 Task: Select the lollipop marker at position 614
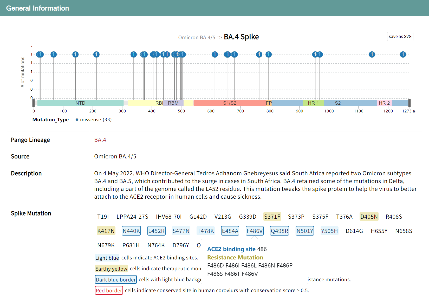[x=215, y=55]
